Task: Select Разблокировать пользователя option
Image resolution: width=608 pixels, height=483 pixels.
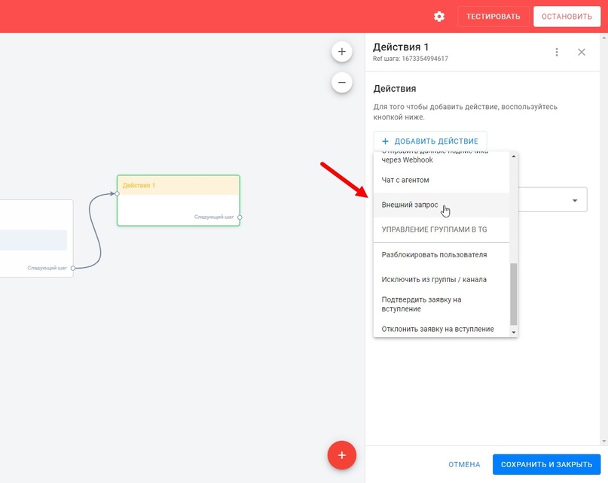Action: pos(434,254)
